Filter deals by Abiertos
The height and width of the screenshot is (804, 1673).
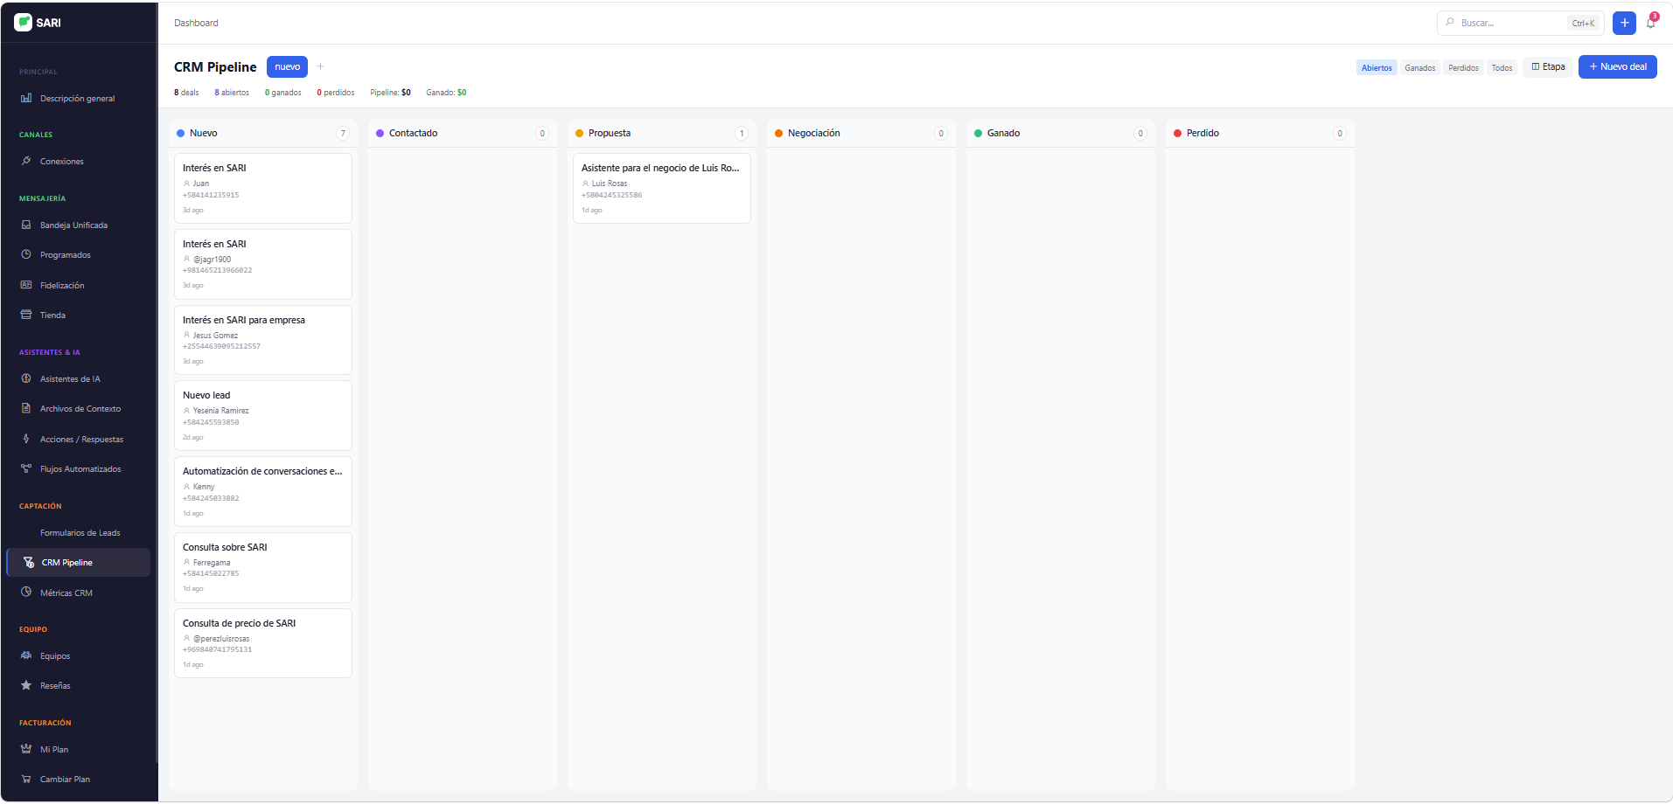pos(1377,67)
